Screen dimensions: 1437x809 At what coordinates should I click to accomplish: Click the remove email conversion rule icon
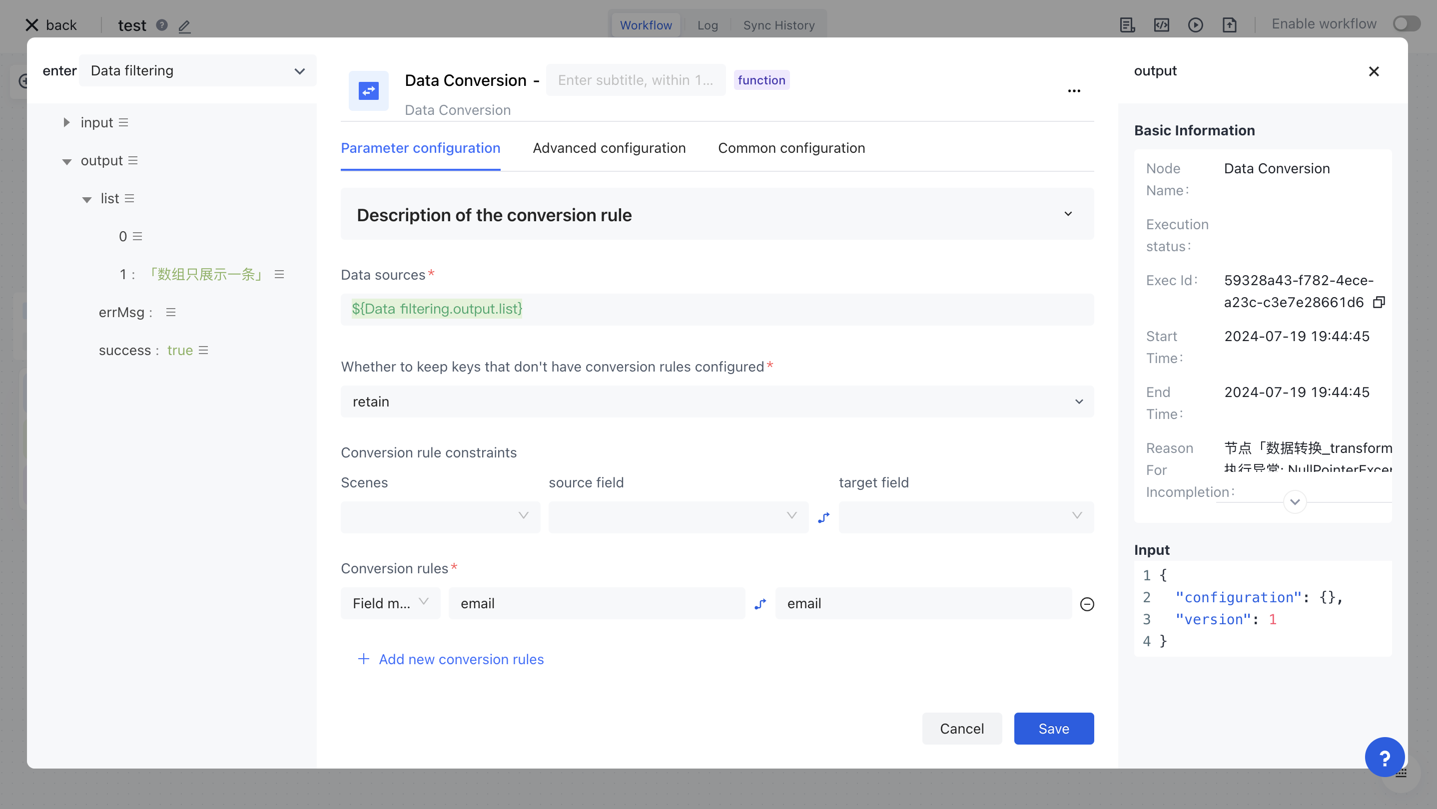pyautogui.click(x=1087, y=604)
